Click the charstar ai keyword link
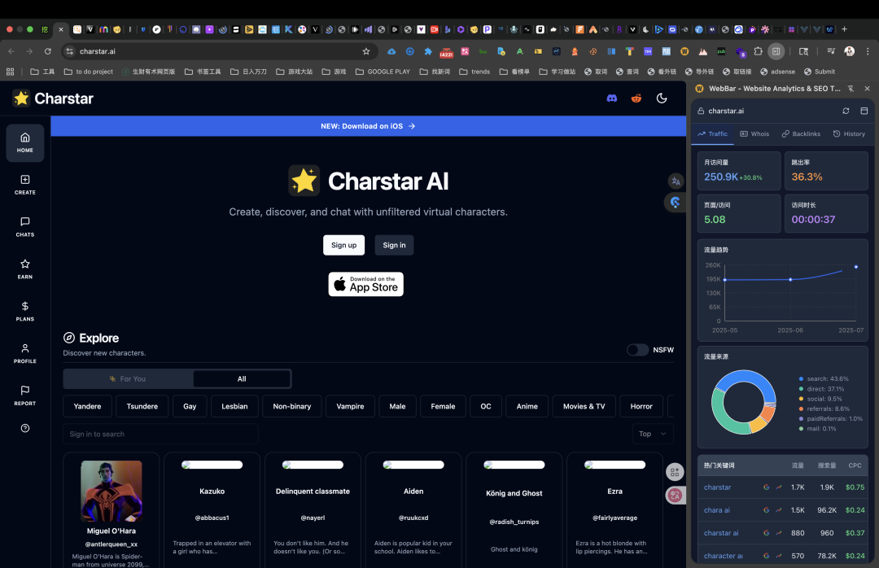The width and height of the screenshot is (879, 568). [x=721, y=533]
